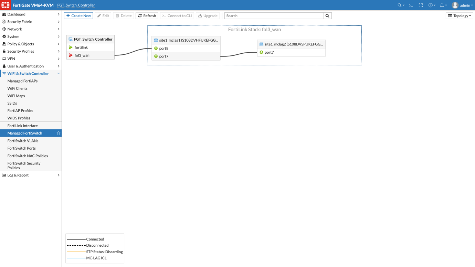Select the switch icon on site1_mclag1
Screen dimensions: 475x267
tap(156, 40)
